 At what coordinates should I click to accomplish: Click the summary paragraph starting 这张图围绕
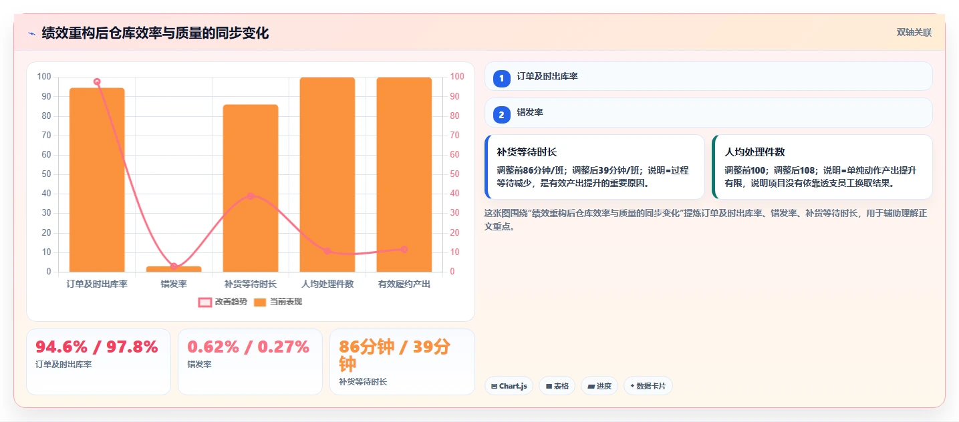(x=708, y=220)
